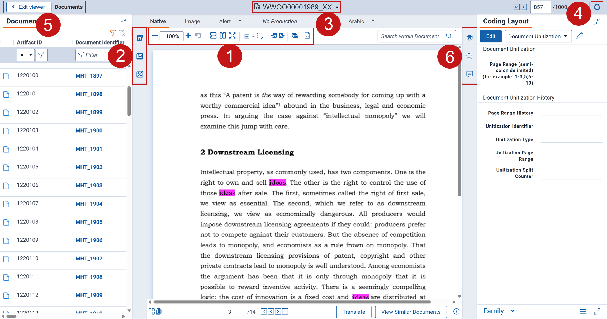Image resolution: width=607 pixels, height=319 pixels.
Task: Click the Artifact ID filter funnel button
Action: 41,55
